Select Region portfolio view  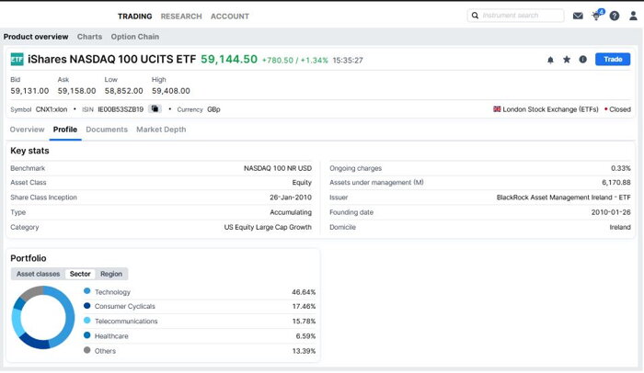111,274
